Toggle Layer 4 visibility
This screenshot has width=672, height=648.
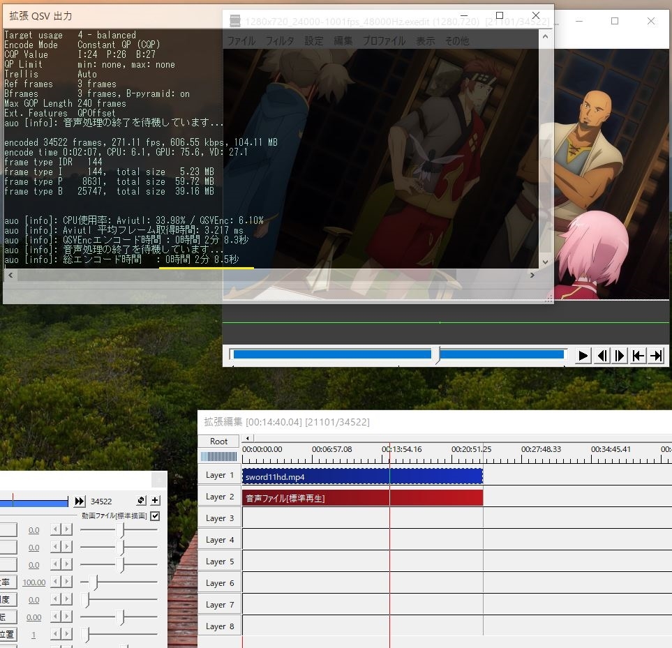click(x=219, y=540)
